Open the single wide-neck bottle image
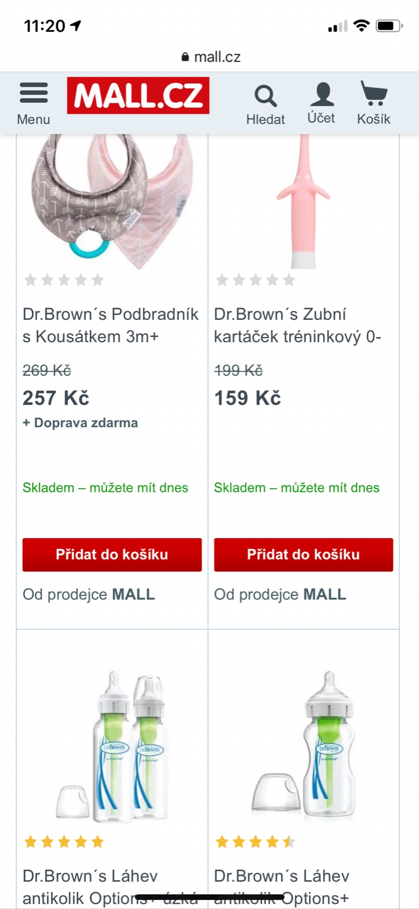Image resolution: width=419 pixels, height=909 pixels. 304,747
